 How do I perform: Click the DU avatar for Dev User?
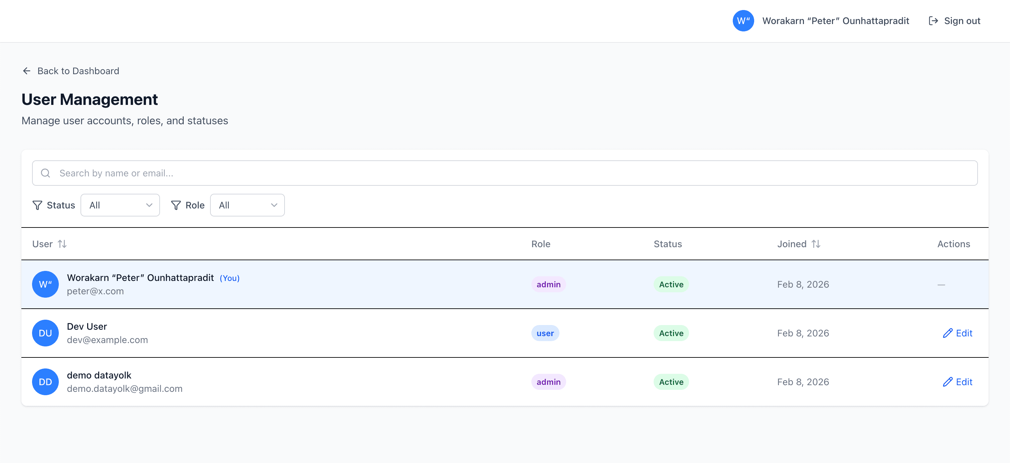pyautogui.click(x=45, y=333)
